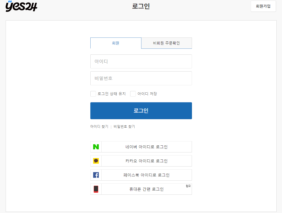Viewport: 282px width, 213px height.
Task: Check the 아이디 저장 option
Action: tap(133, 94)
